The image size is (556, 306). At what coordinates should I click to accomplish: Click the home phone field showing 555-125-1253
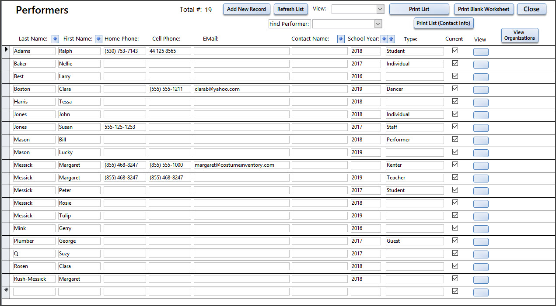coord(125,127)
